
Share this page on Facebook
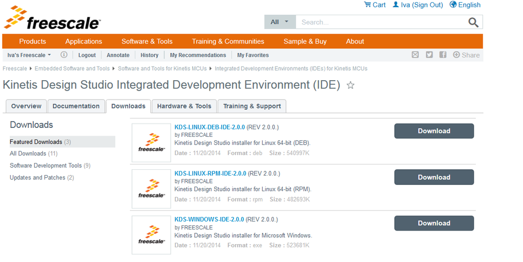tap(443, 54)
